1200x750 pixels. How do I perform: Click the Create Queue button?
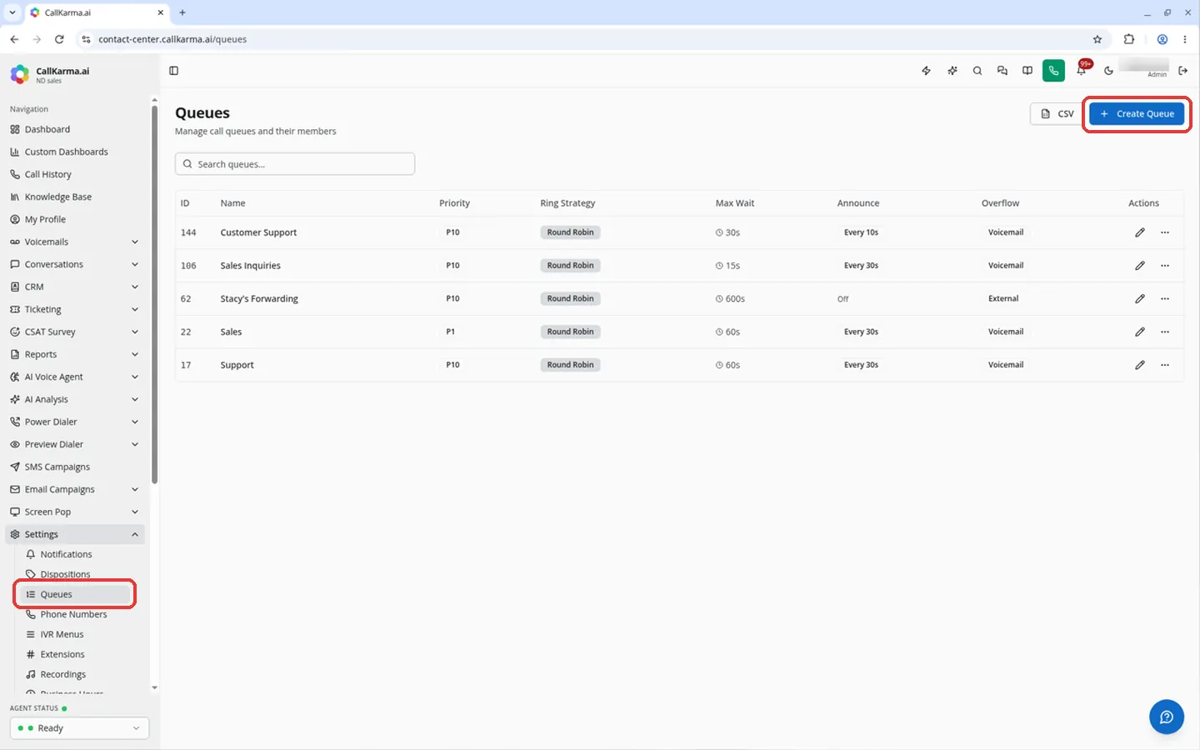1137,114
